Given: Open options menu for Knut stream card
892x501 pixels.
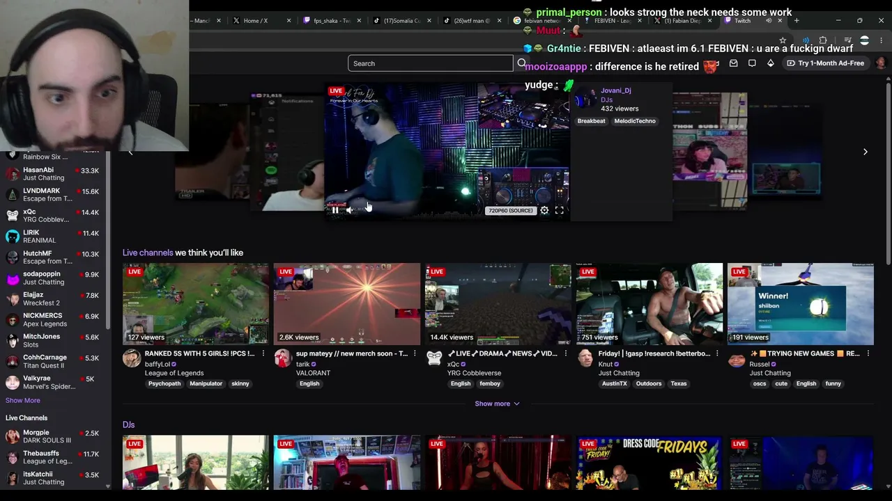Looking at the screenshot, I should (716, 353).
